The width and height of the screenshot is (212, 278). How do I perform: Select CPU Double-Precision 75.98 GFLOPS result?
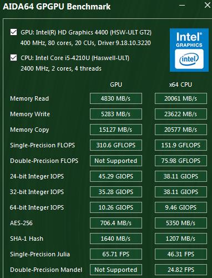[x=181, y=161]
